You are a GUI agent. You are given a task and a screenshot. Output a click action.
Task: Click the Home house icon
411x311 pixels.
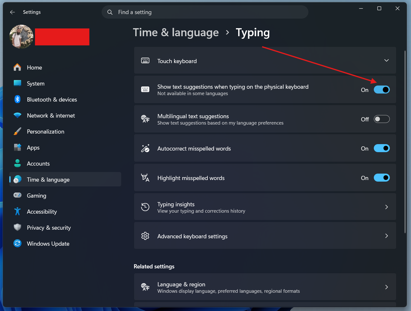click(17, 67)
